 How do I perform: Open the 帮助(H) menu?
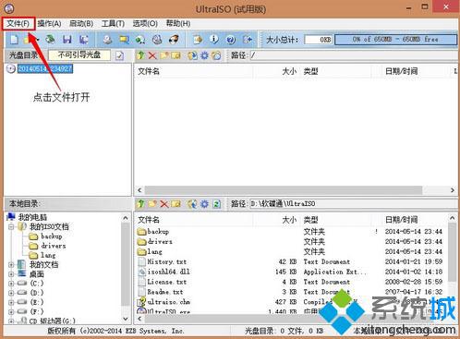pyautogui.click(x=178, y=23)
